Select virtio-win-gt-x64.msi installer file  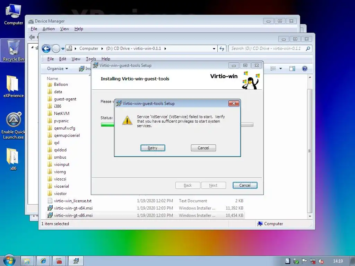pyautogui.click(x=73, y=208)
